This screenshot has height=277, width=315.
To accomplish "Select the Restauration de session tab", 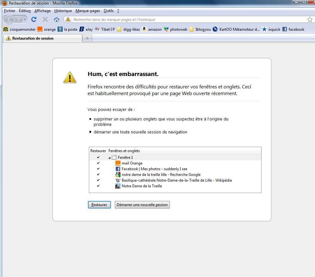I will click(x=43, y=38).
